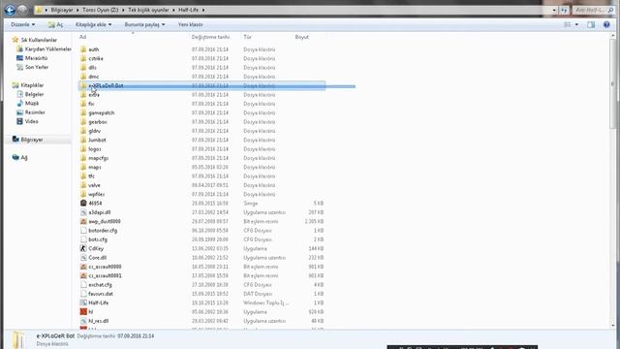Image resolution: width=620 pixels, height=349 pixels.
Task: Open the Düzenle dropdown menu
Action: (22, 24)
